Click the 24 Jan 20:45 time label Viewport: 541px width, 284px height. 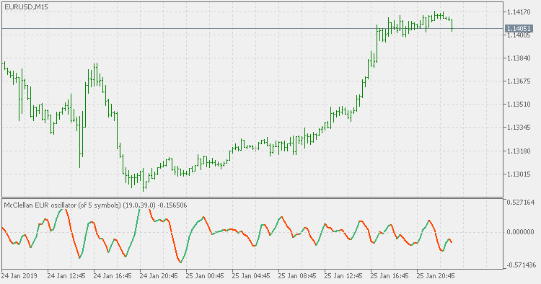click(x=159, y=276)
